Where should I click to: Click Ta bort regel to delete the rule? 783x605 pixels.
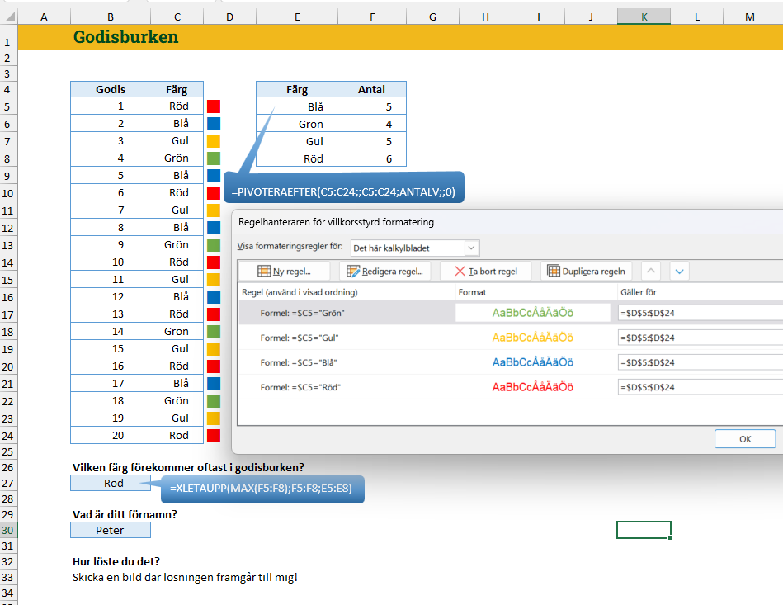pos(485,272)
